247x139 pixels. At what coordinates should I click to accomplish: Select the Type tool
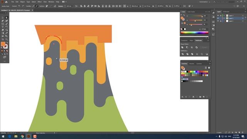(x=3, y=27)
